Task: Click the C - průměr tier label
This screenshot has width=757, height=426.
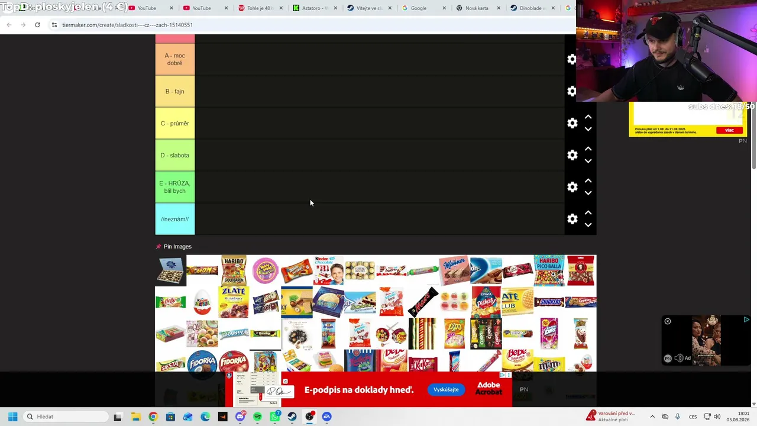Action: [x=174, y=123]
